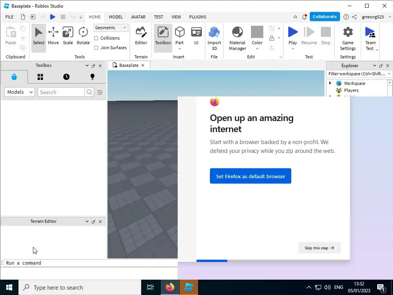Open Toolbox Recent clock tab
393x295 pixels.
(66, 77)
